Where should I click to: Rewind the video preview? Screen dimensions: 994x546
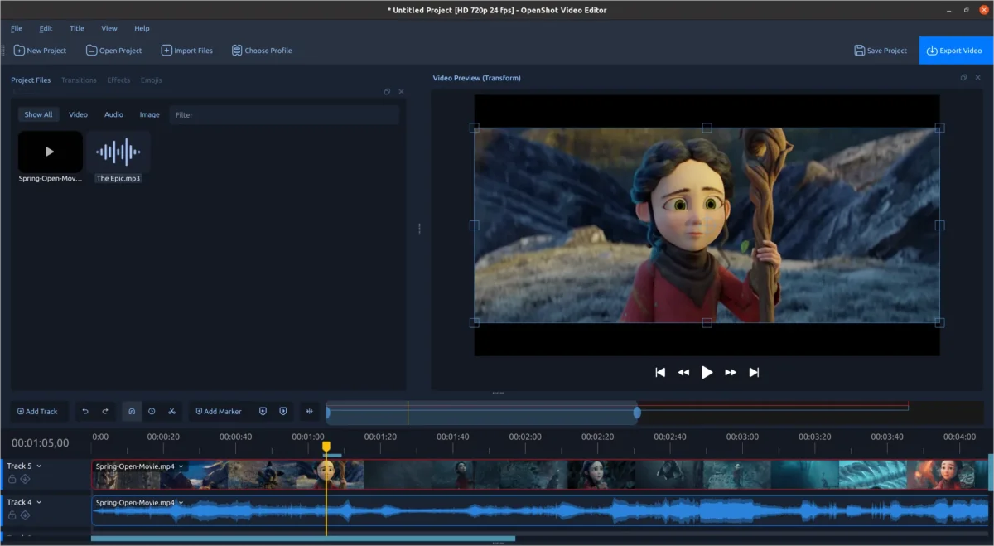click(x=683, y=373)
